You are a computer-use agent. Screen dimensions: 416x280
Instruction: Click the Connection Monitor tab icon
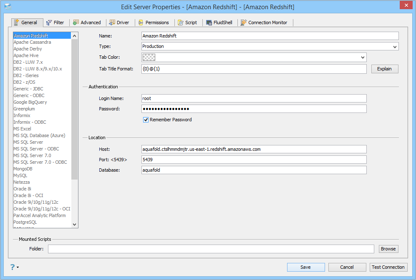click(244, 22)
